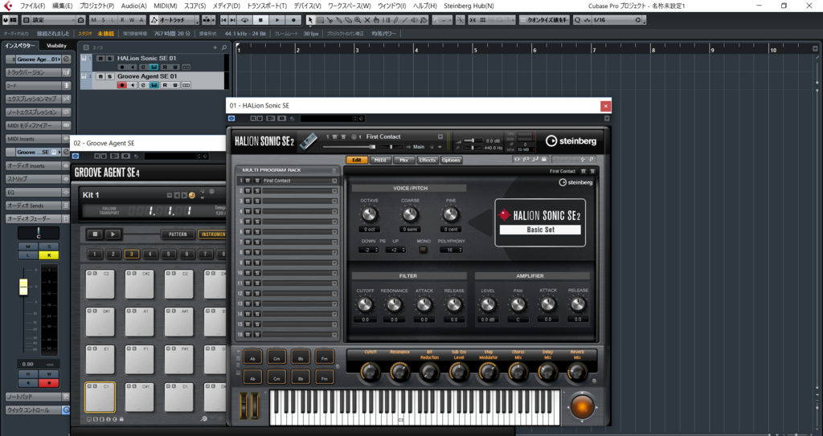Screen dimensions: 823x436
Task: Open the HALion Options page
Action: [450, 160]
